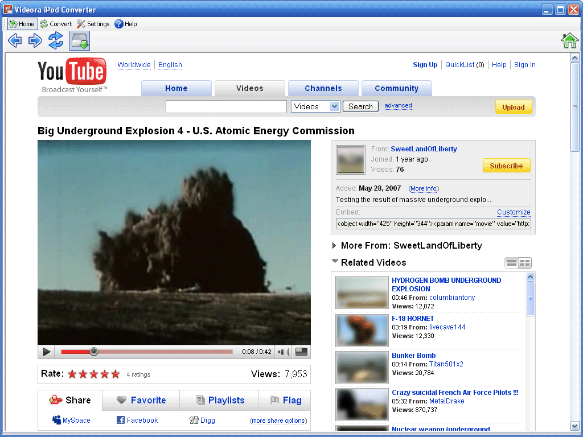Image resolution: width=583 pixels, height=437 pixels.
Task: Select the Flag tab
Action: [x=285, y=400]
